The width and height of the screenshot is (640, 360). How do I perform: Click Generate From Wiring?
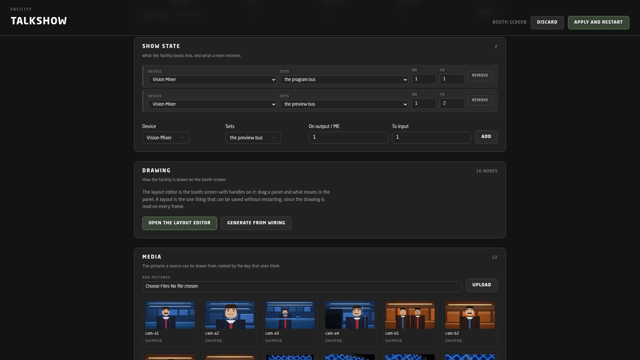click(x=256, y=223)
